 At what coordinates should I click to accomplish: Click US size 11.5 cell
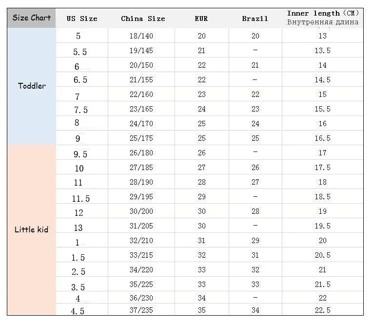(x=82, y=197)
